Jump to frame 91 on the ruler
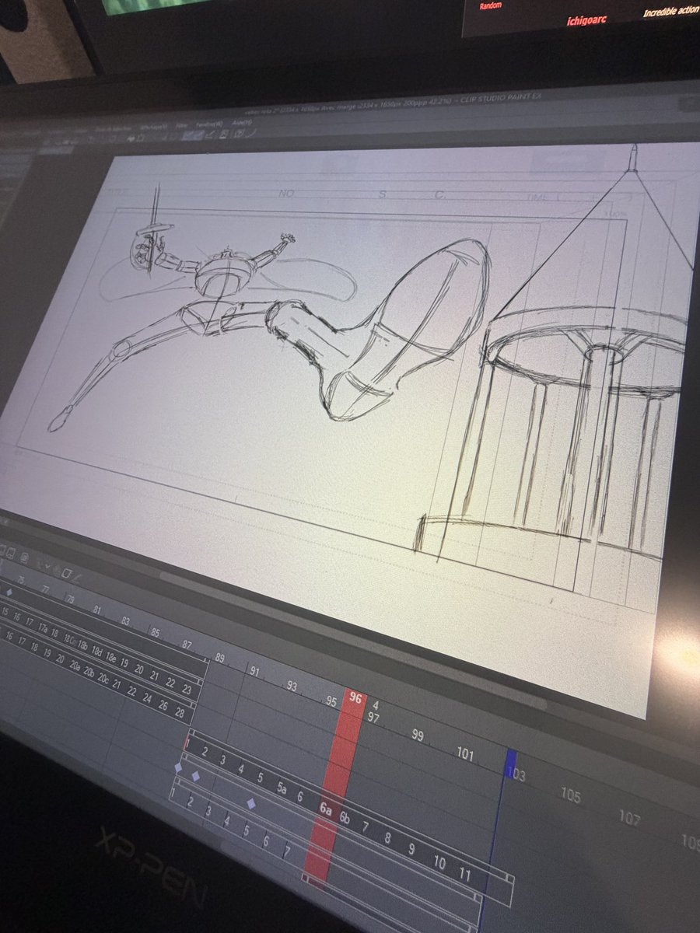The width and height of the screenshot is (700, 933). click(x=254, y=669)
